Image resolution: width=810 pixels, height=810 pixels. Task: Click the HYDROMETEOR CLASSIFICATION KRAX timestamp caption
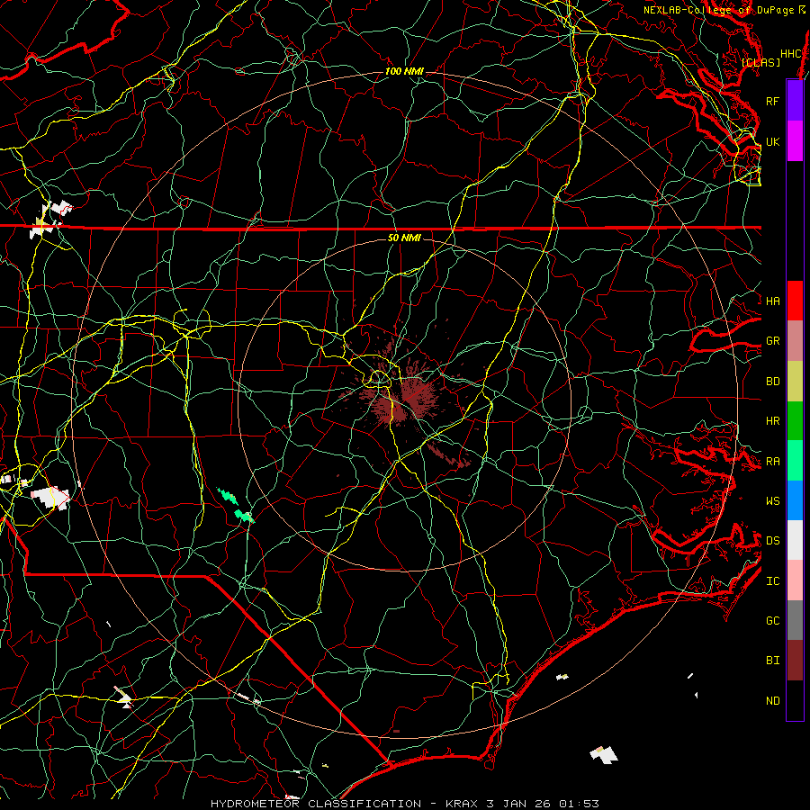click(405, 804)
